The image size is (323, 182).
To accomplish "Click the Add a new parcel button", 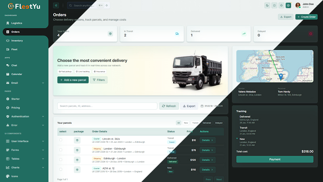I will click(73, 80).
